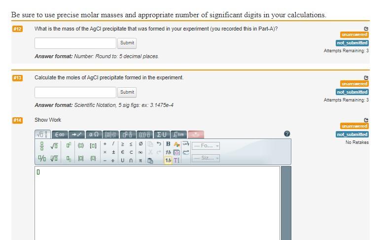Insert the pi π symbol
Screen dimensions: 389x240
pyautogui.click(x=141, y=161)
